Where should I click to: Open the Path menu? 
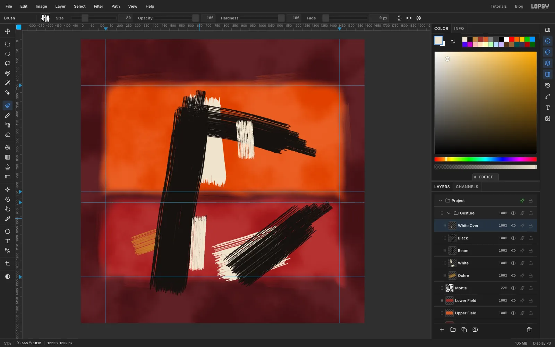[116, 6]
